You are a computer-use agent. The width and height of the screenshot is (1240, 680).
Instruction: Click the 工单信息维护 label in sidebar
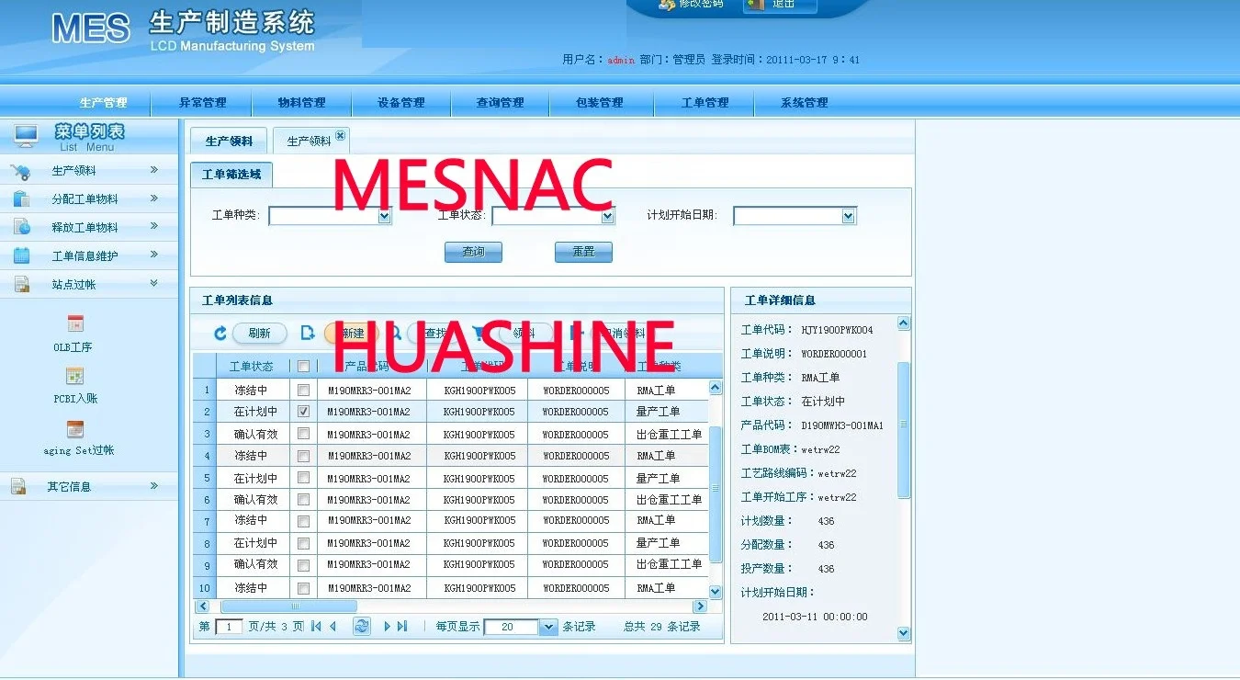coord(85,256)
